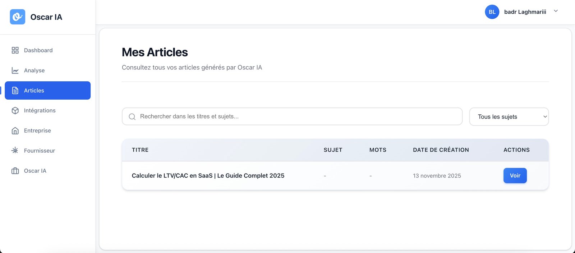Click the Articles document icon
The height and width of the screenshot is (253, 575).
pos(15,90)
